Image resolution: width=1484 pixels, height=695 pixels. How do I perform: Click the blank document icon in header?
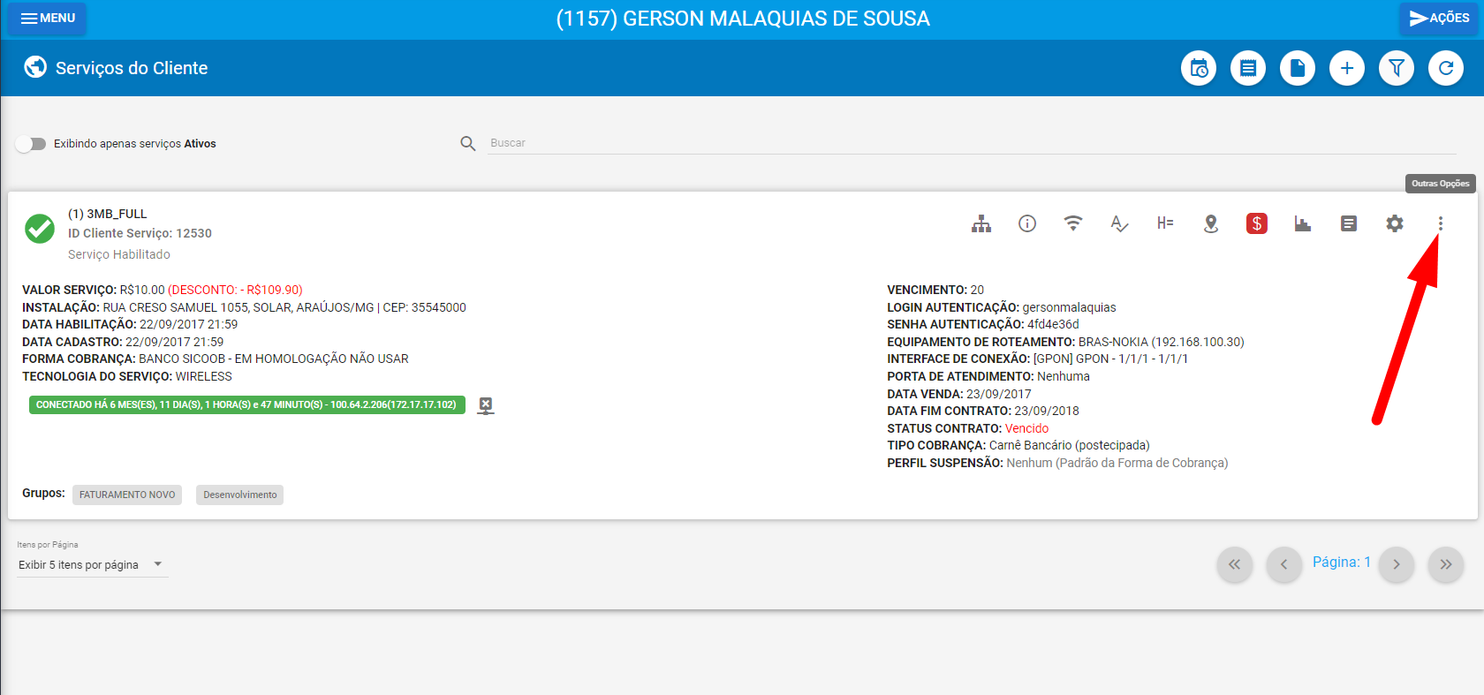(1298, 68)
